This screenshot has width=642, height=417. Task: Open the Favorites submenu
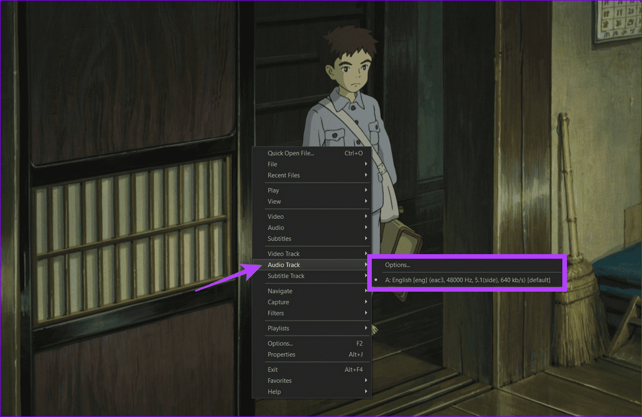tap(312, 381)
